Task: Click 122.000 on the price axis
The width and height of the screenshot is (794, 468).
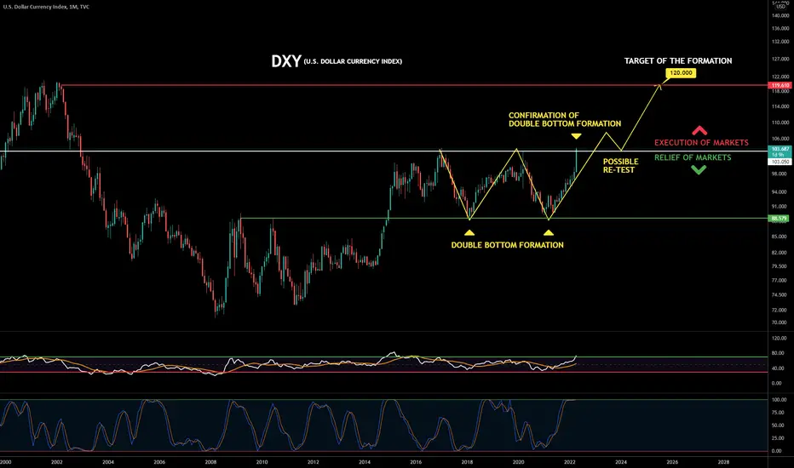Action: pyautogui.click(x=780, y=77)
